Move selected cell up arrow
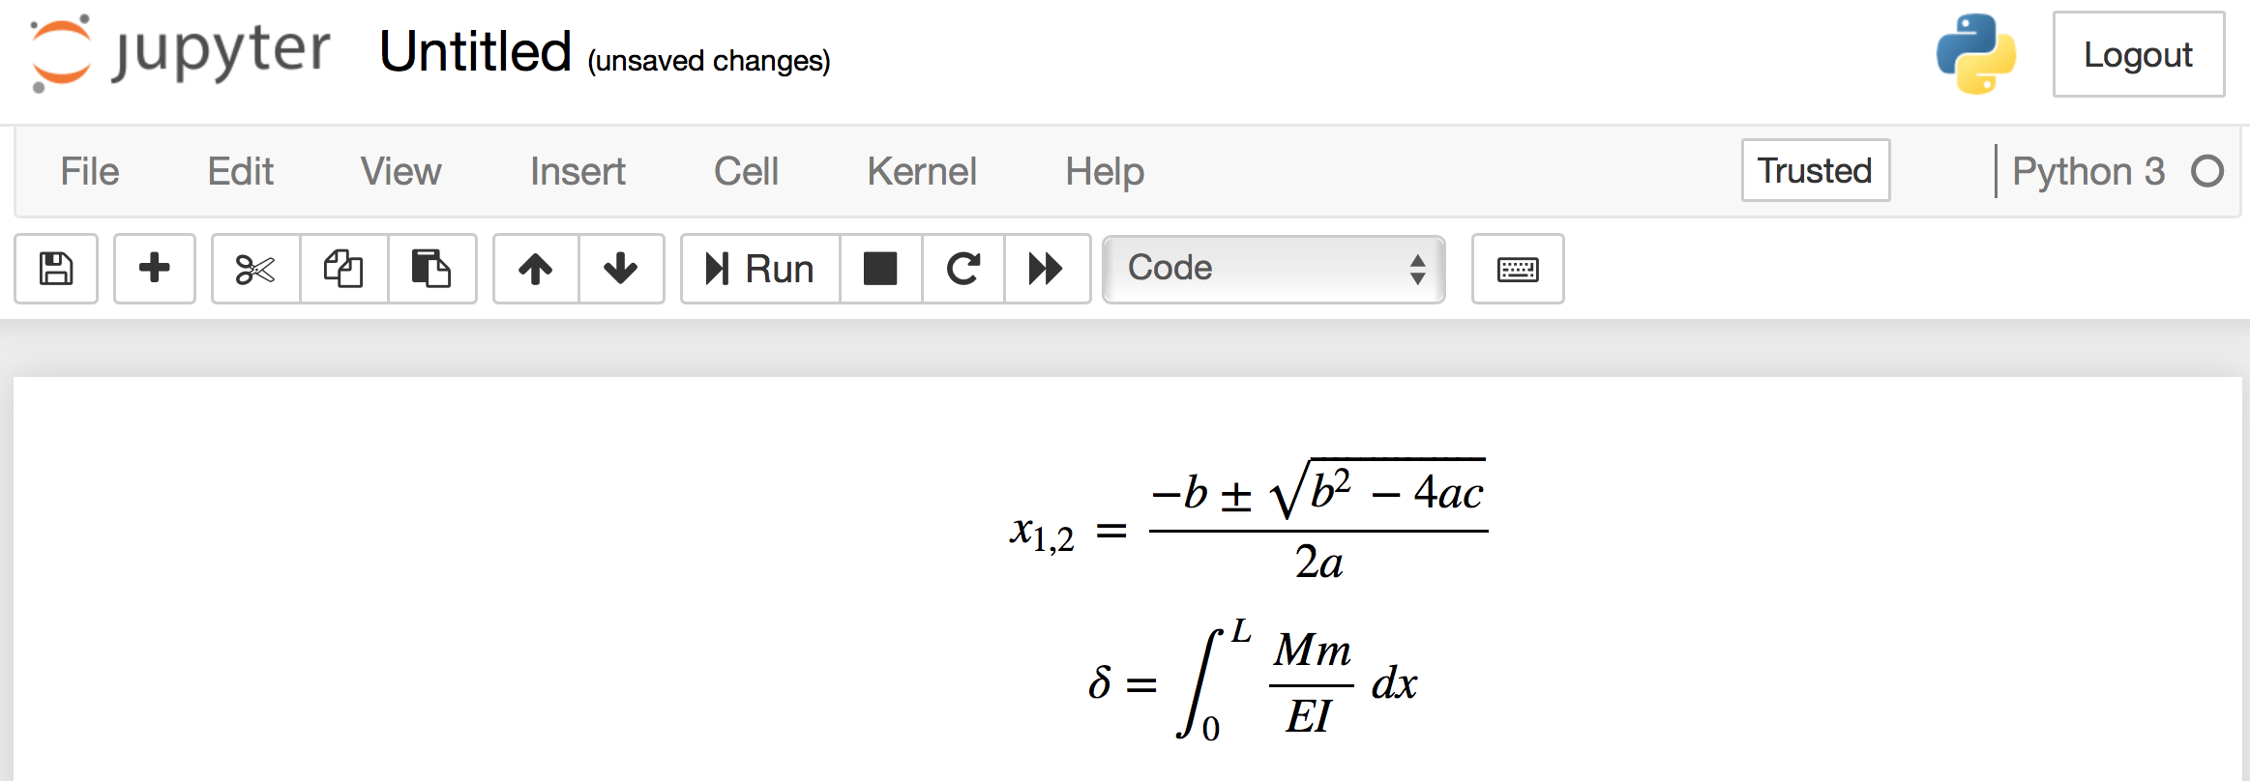The height and width of the screenshot is (781, 2250). pyautogui.click(x=536, y=269)
